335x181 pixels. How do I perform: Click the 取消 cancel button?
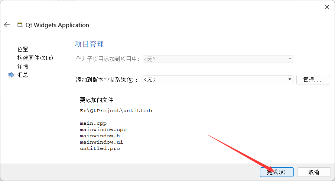[x=313, y=172]
